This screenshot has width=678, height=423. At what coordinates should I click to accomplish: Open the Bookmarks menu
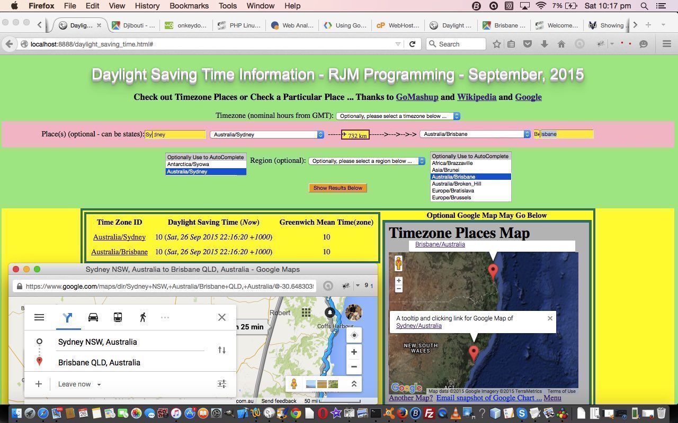pos(189,6)
